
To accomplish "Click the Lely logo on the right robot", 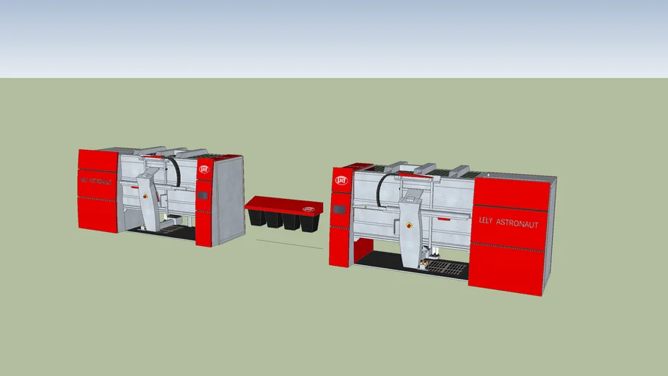I will pyautogui.click(x=341, y=180).
